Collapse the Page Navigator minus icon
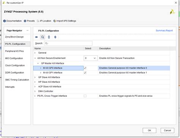 (x=27, y=31)
